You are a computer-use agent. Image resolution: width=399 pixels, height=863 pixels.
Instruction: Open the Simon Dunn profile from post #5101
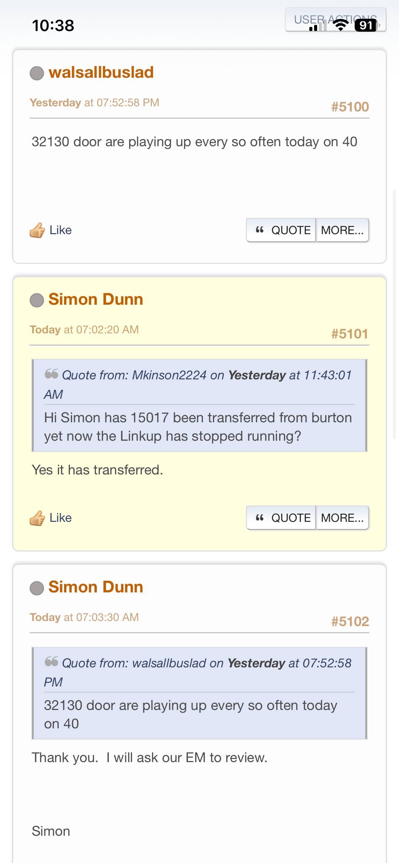point(96,299)
